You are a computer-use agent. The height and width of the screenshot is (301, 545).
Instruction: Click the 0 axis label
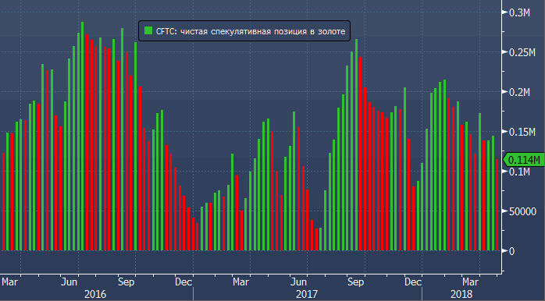coord(511,251)
